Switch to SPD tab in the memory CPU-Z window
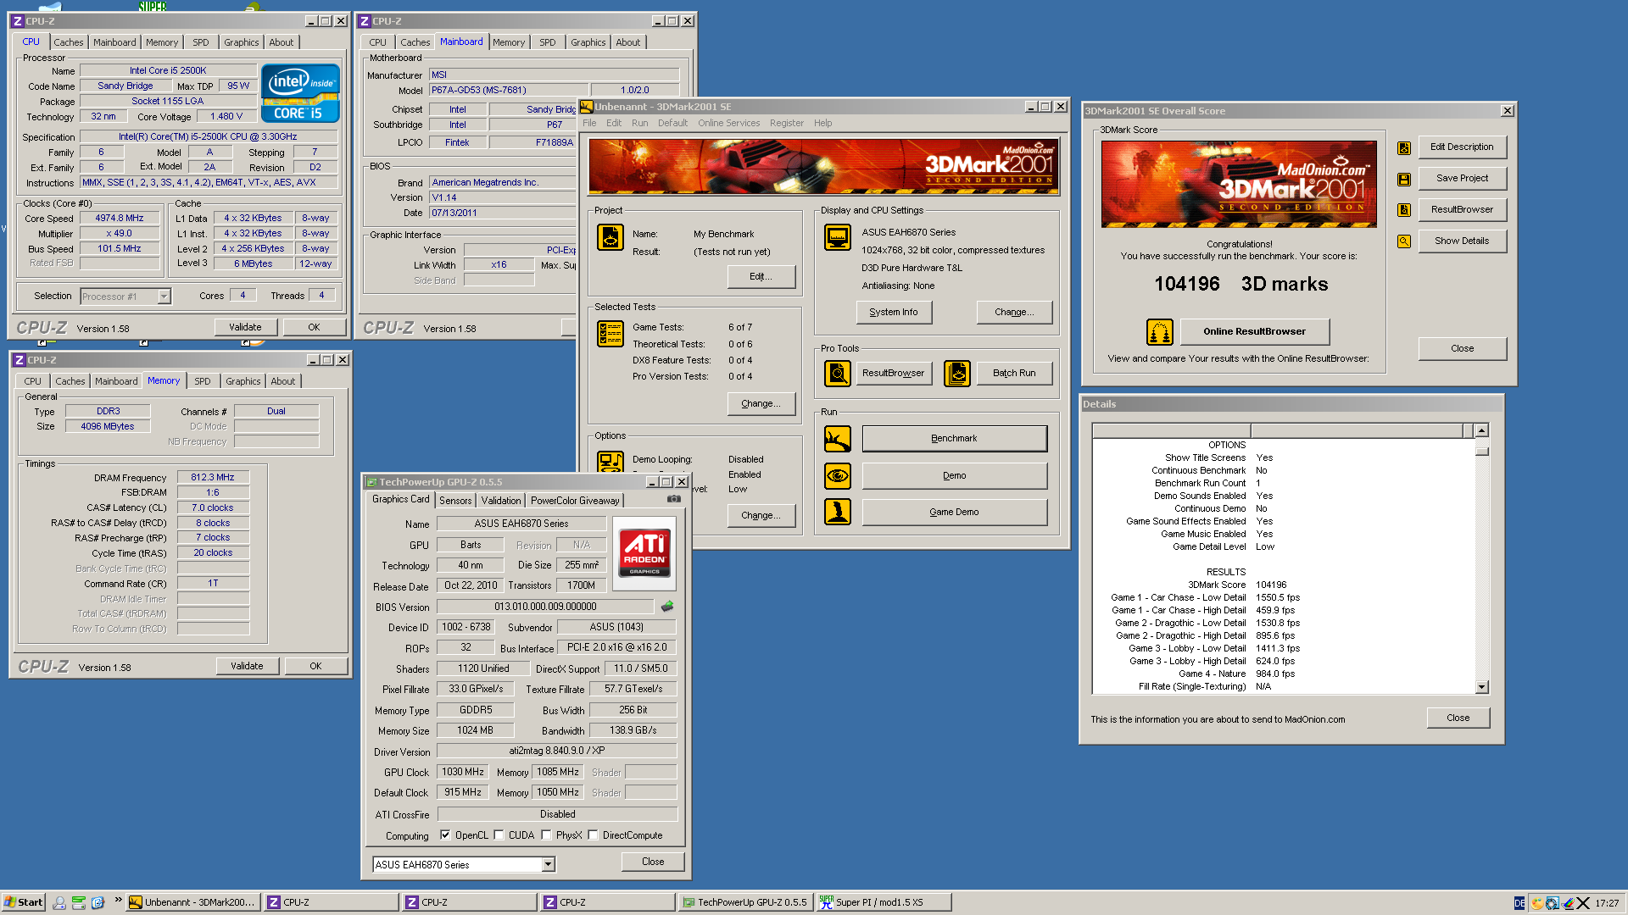This screenshot has height=915, width=1628. [x=203, y=381]
